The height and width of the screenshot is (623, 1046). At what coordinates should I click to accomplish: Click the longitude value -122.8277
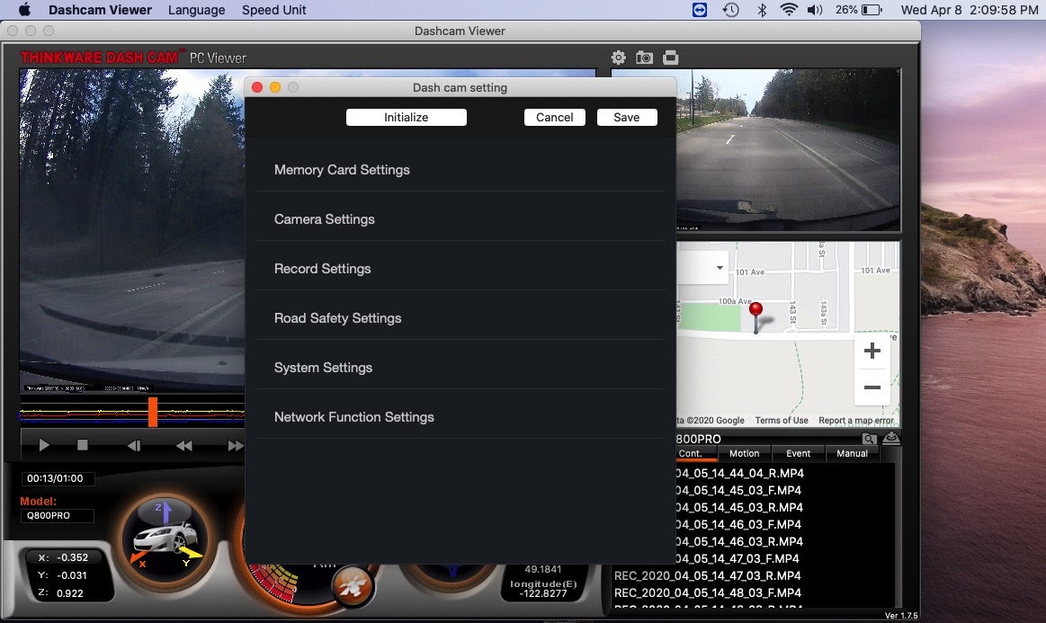pos(543,593)
